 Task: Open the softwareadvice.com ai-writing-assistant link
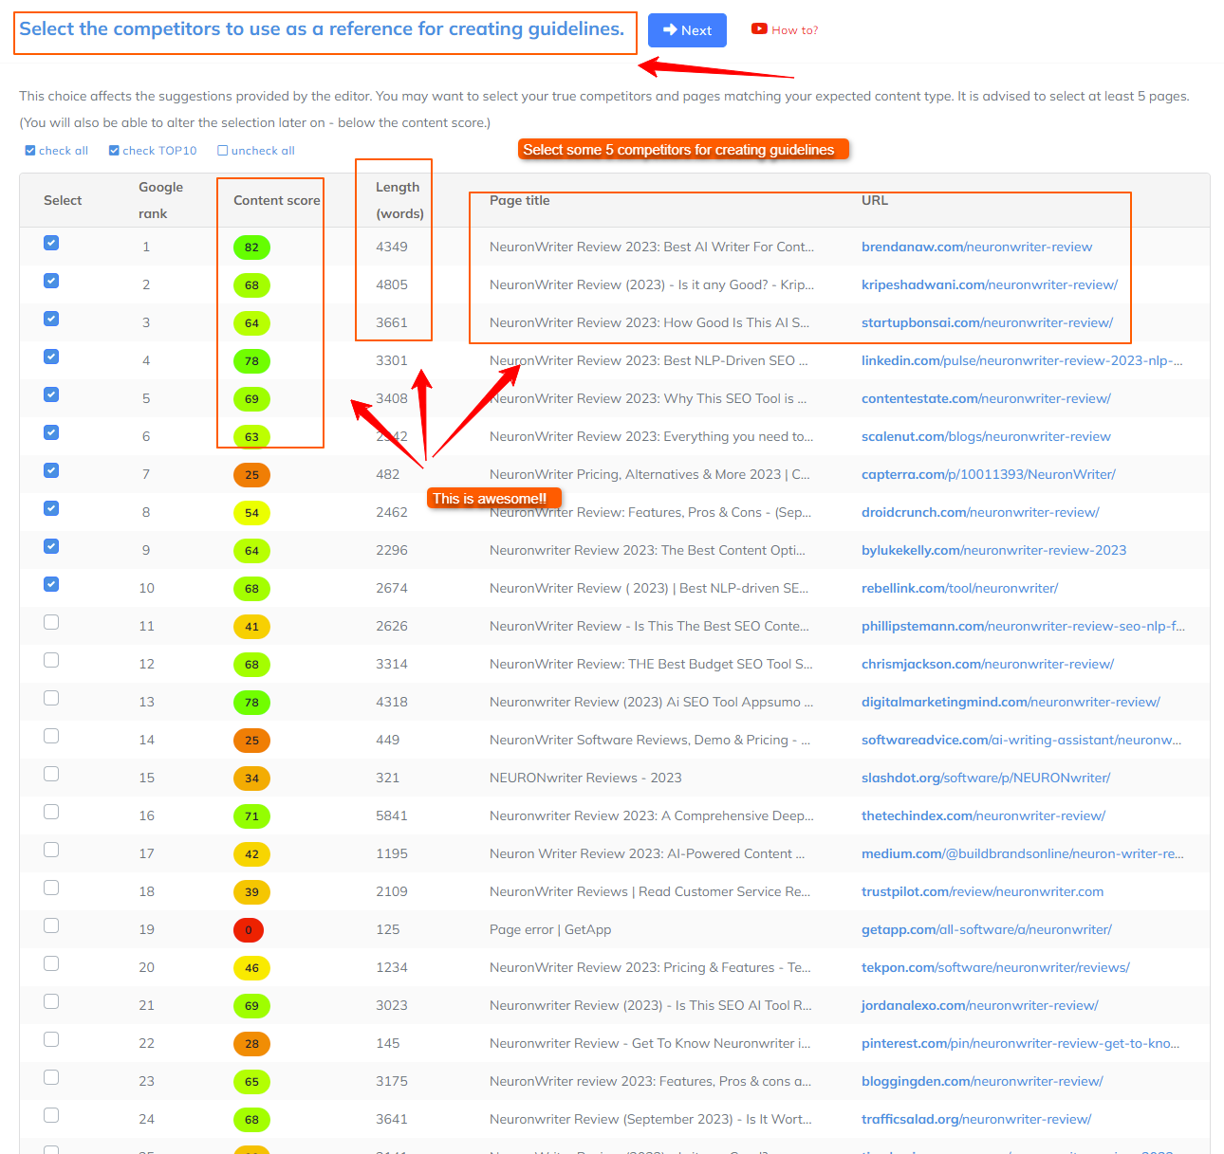point(1021,740)
